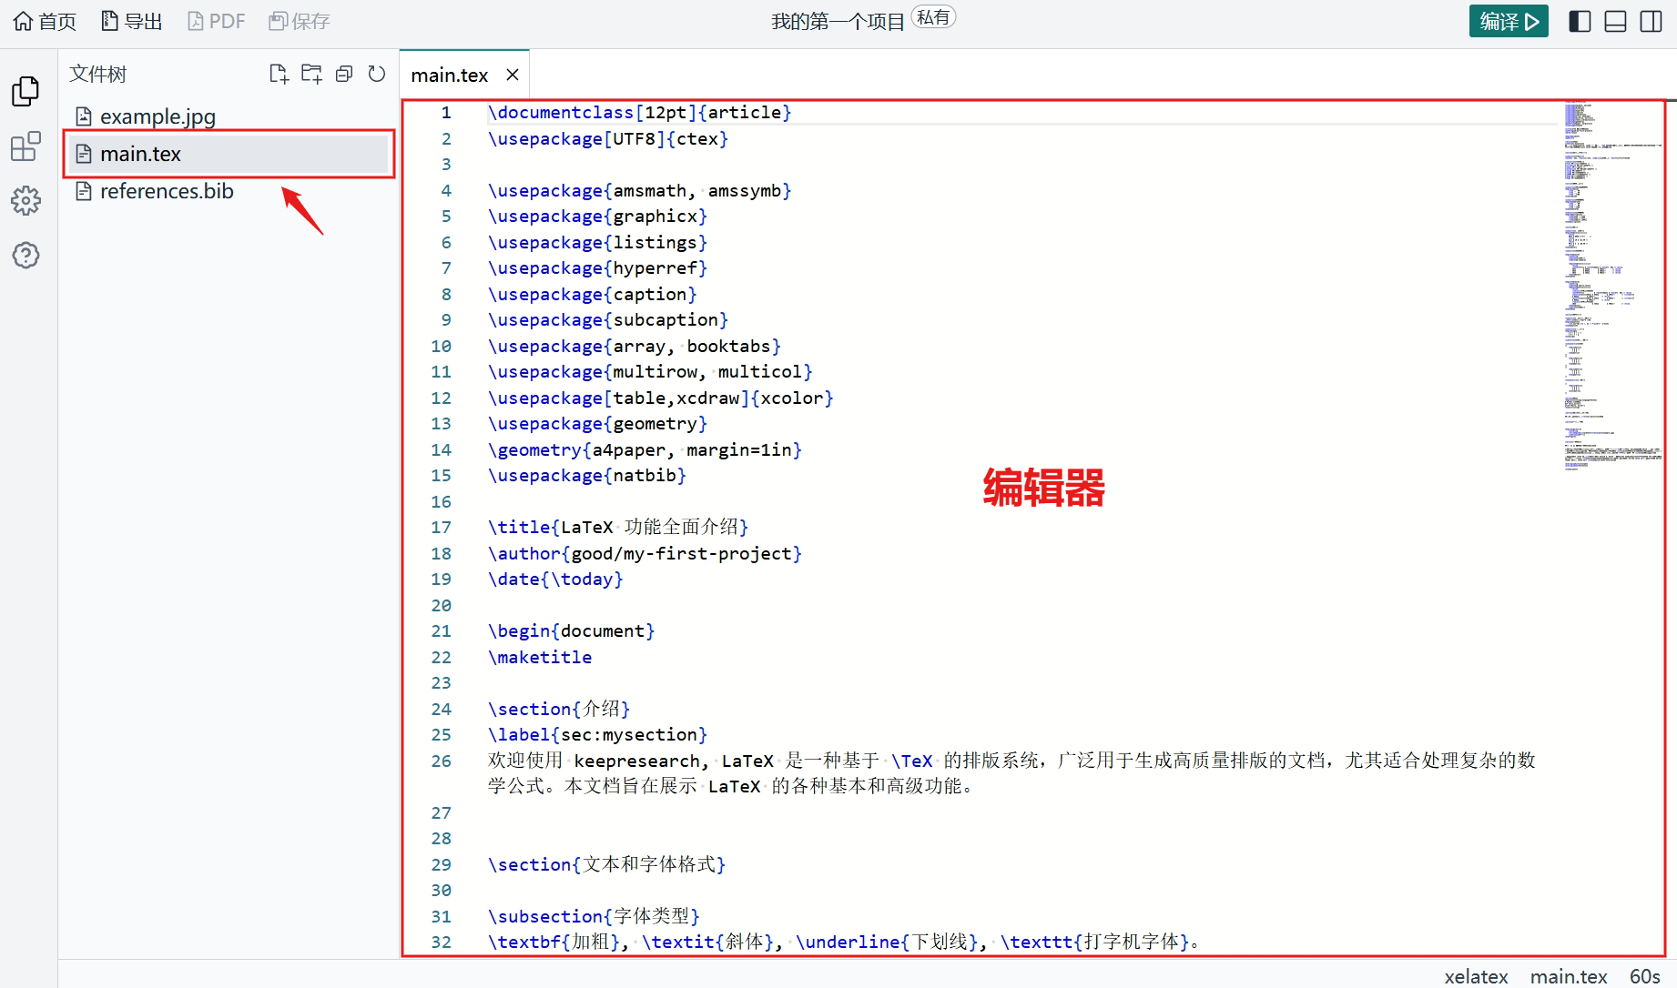Open help via the question mark icon
This screenshot has width=1677, height=988.
coord(25,256)
